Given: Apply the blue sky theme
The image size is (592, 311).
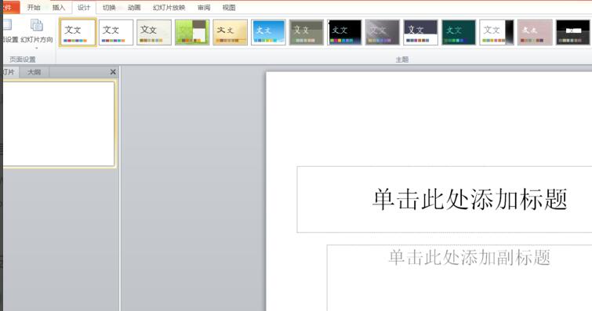Looking at the screenshot, I should 268,32.
